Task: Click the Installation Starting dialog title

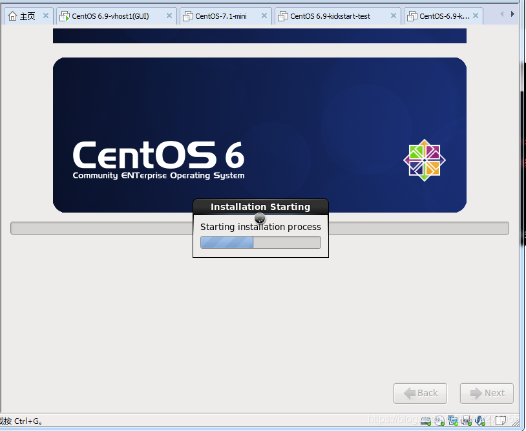Action: coord(260,207)
